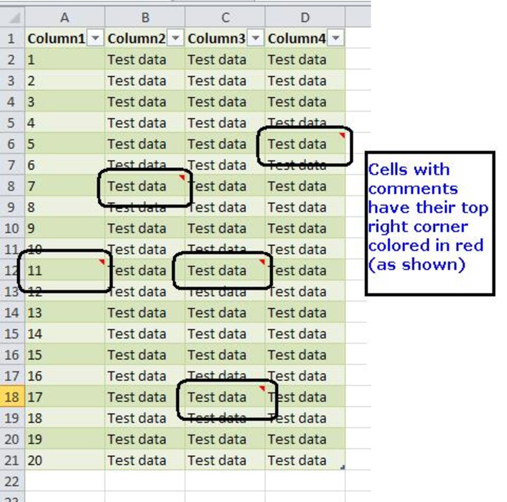Click the empty cell in row 22
The image size is (507, 502).
[x=64, y=481]
